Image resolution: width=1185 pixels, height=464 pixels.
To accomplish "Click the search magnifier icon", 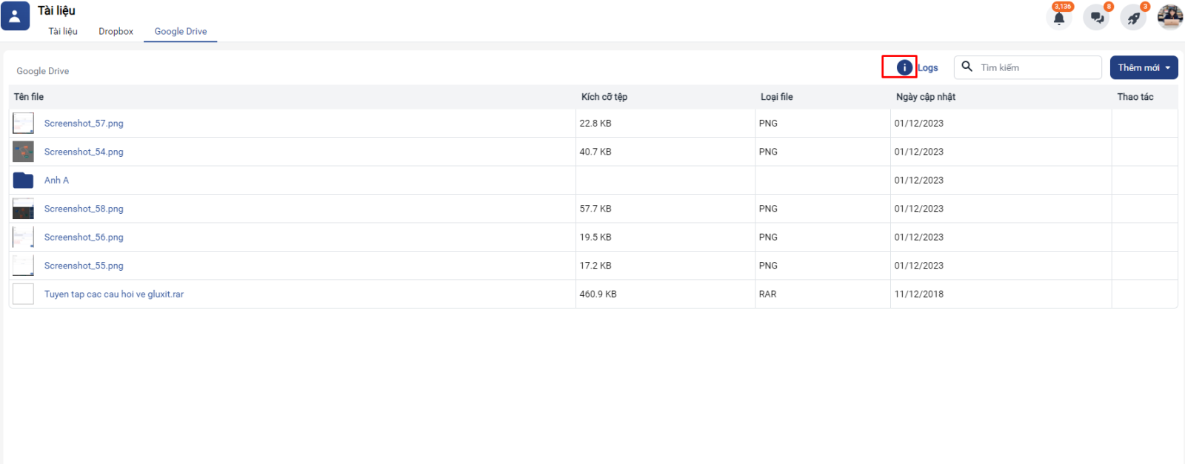I will [967, 67].
